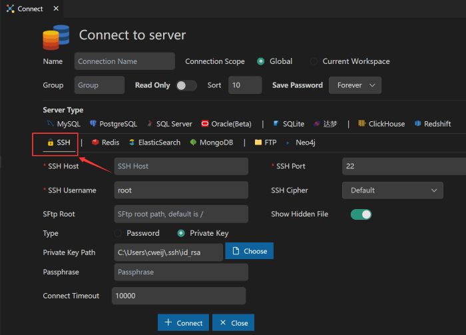This screenshot has height=335, width=466.
Task: Select the MongoDB server type icon
Action: click(x=193, y=143)
